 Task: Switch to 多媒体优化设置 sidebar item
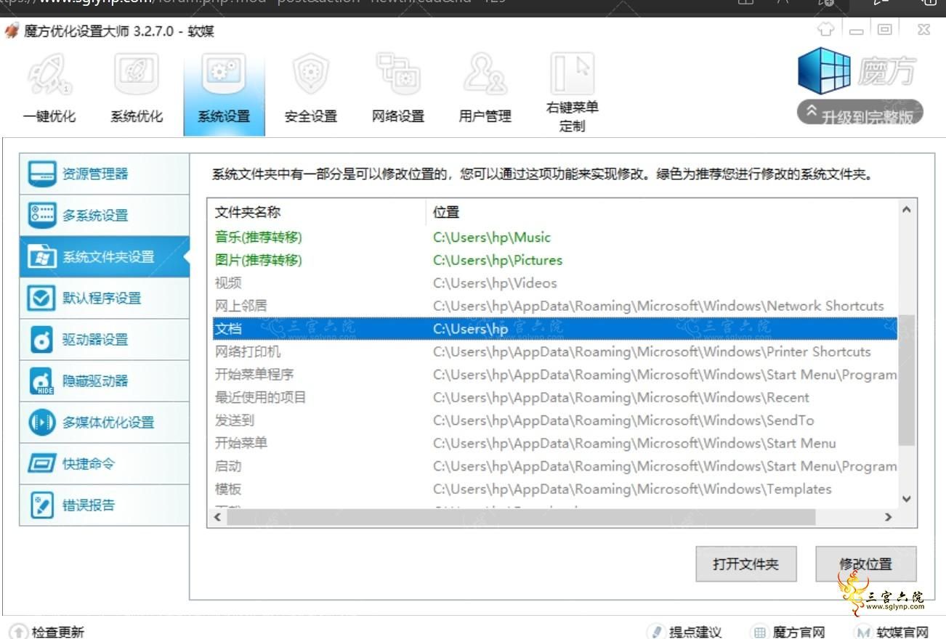(x=105, y=422)
